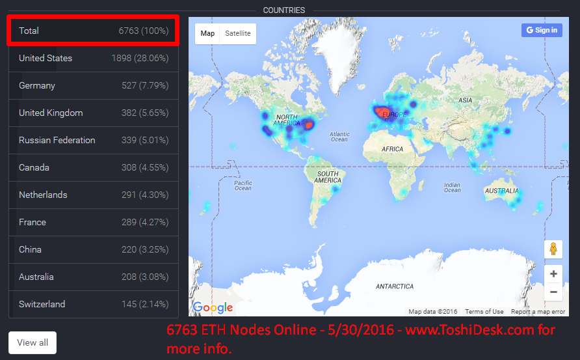Switch to Map view
This screenshot has width=580, height=360.
click(207, 33)
